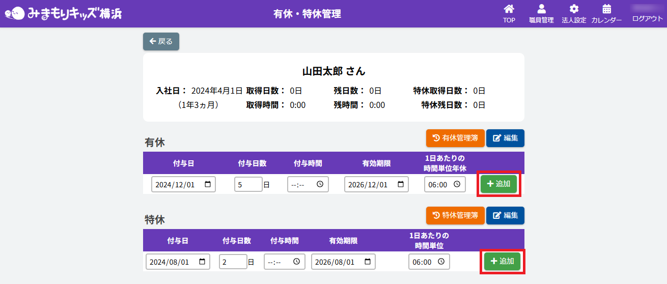Open calendar picker for 有休 有効期限 date
Image resolution: width=667 pixels, height=284 pixels.
(400, 184)
